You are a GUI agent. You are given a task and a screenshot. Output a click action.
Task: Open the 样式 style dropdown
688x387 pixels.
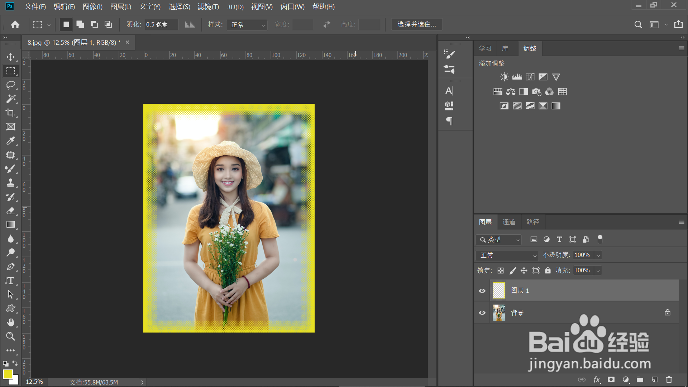click(247, 25)
